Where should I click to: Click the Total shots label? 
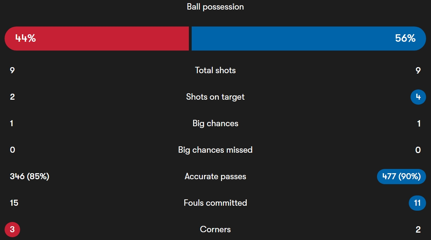pos(215,70)
